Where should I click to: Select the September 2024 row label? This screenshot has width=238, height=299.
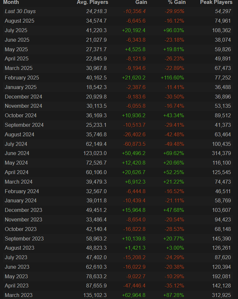click(24, 125)
